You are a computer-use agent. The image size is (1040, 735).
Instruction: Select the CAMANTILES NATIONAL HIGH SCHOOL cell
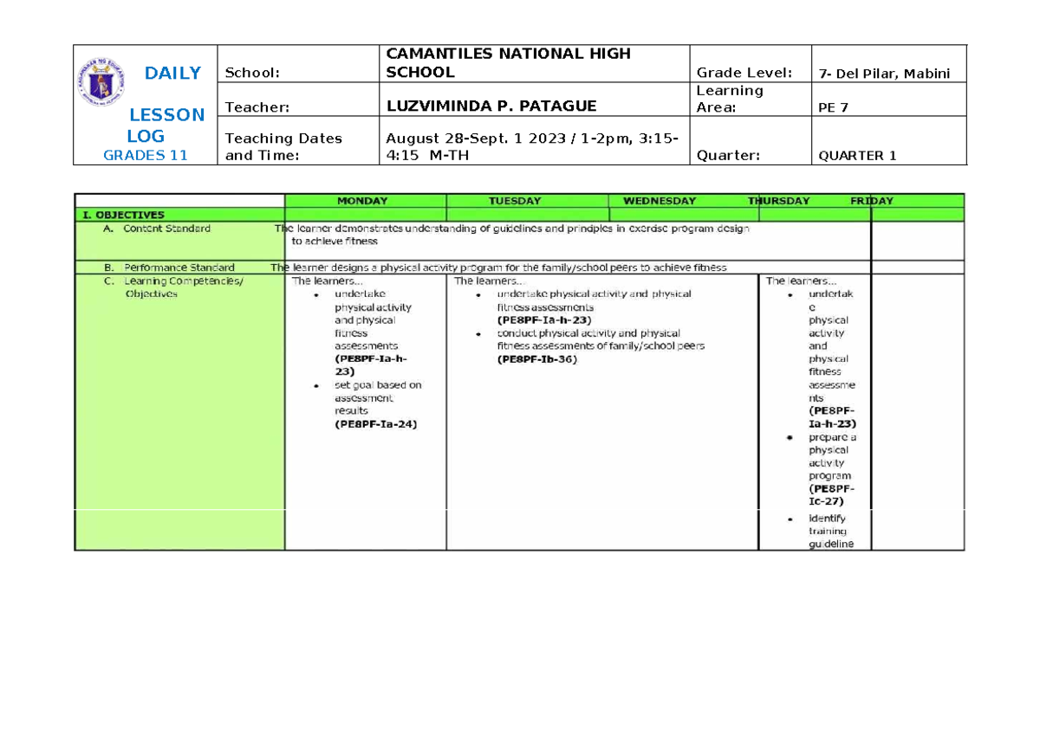510,62
